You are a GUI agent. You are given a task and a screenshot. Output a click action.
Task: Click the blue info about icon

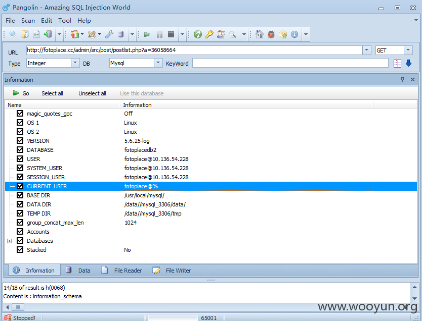point(294,34)
